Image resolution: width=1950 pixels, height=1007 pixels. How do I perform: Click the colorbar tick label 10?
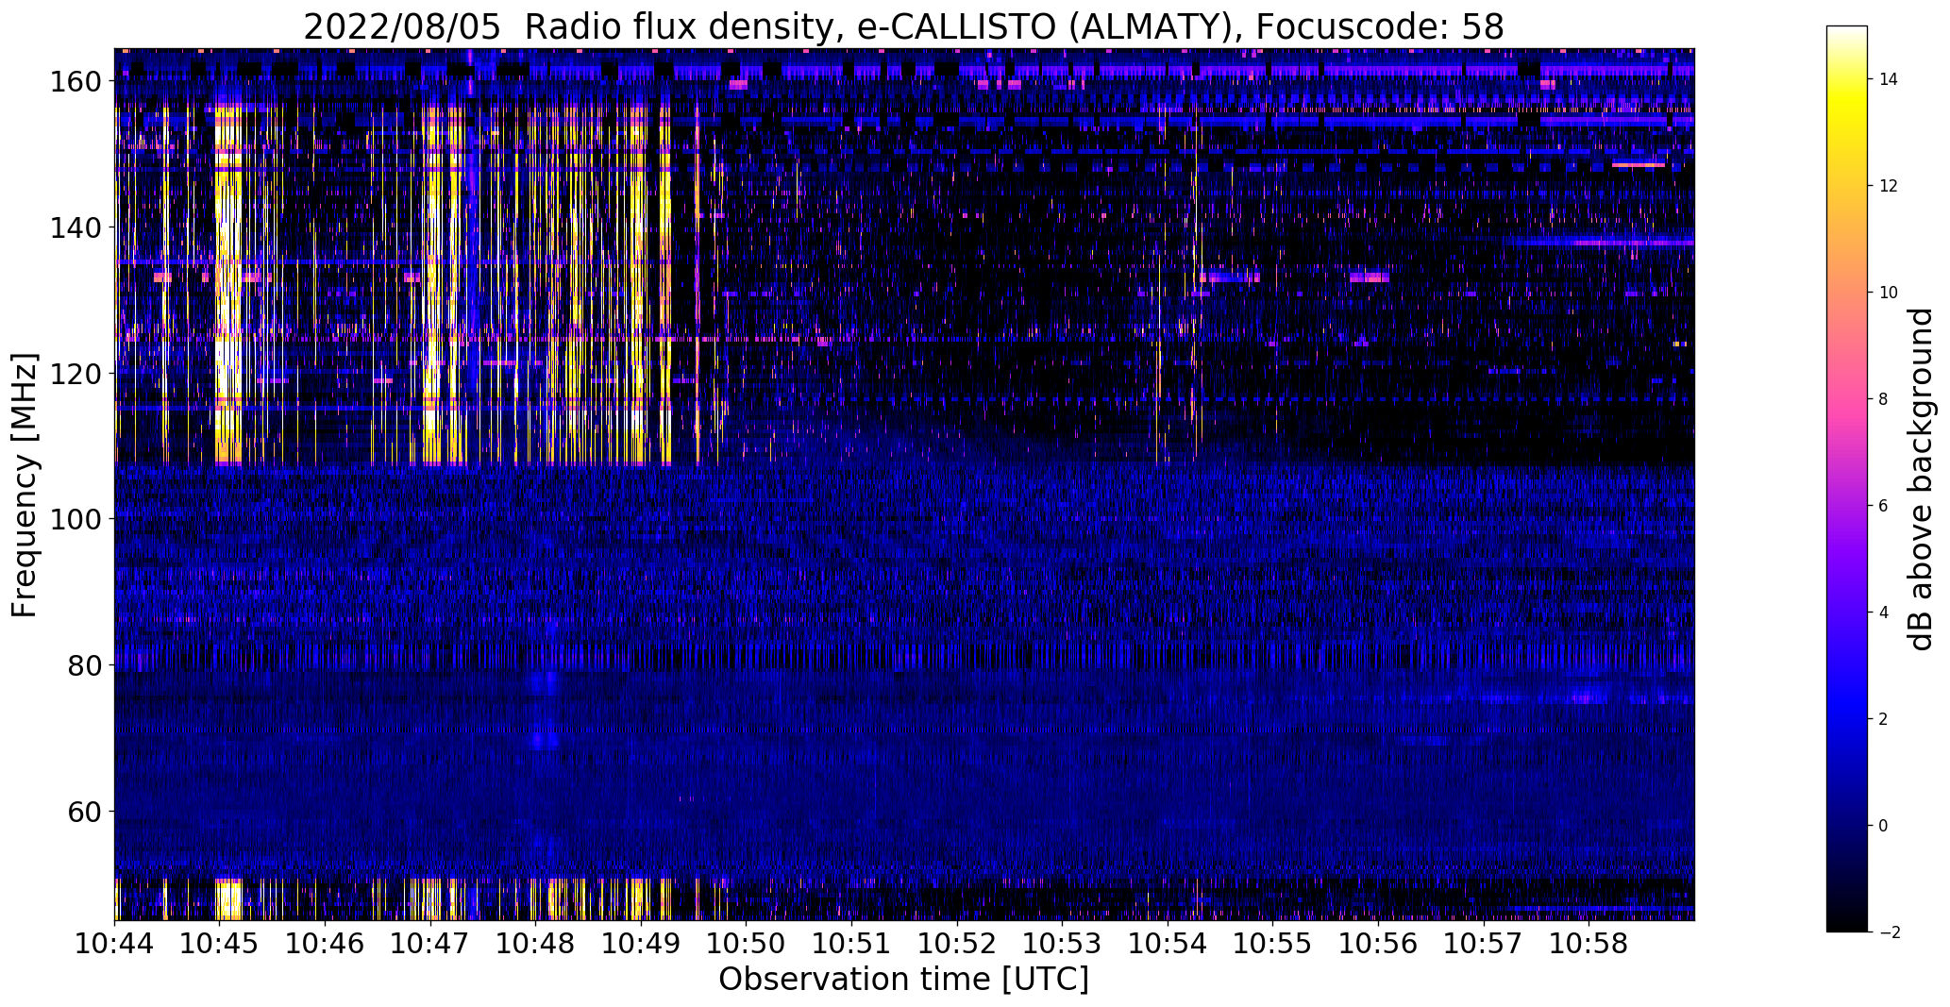tap(1889, 293)
